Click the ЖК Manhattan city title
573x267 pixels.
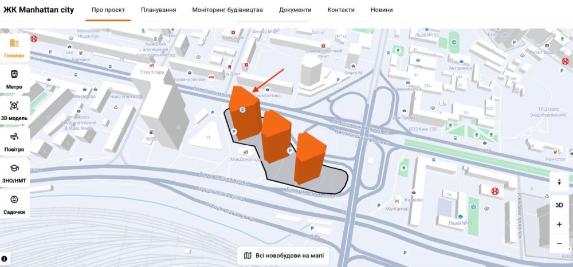[x=39, y=10]
